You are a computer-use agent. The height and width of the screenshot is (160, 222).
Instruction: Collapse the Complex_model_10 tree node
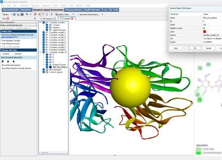[41, 52]
